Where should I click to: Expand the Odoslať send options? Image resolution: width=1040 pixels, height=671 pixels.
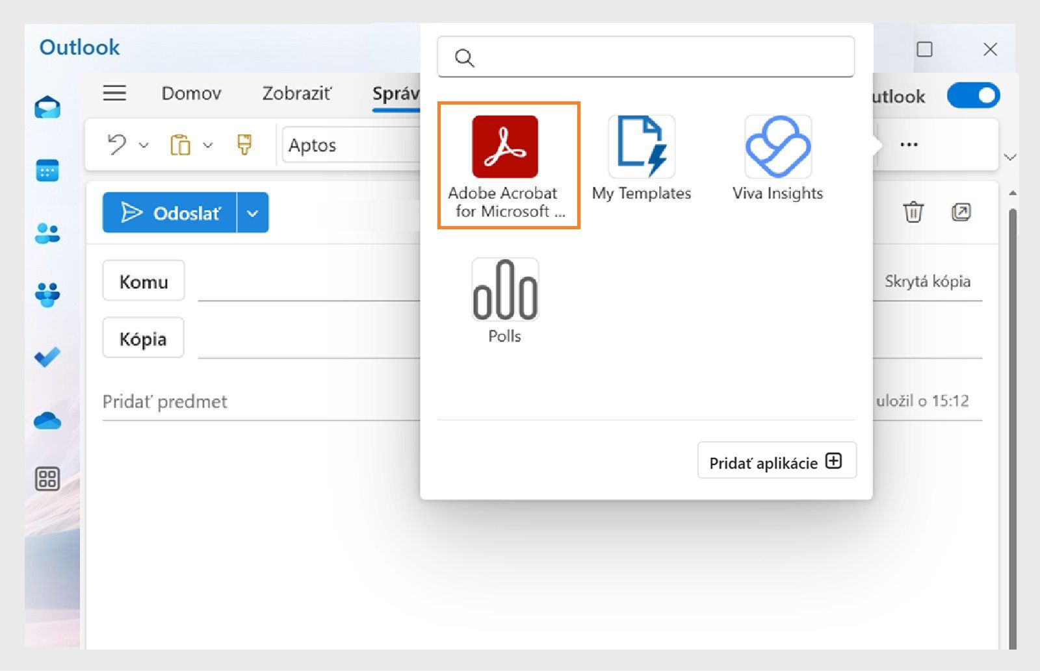pos(253,212)
